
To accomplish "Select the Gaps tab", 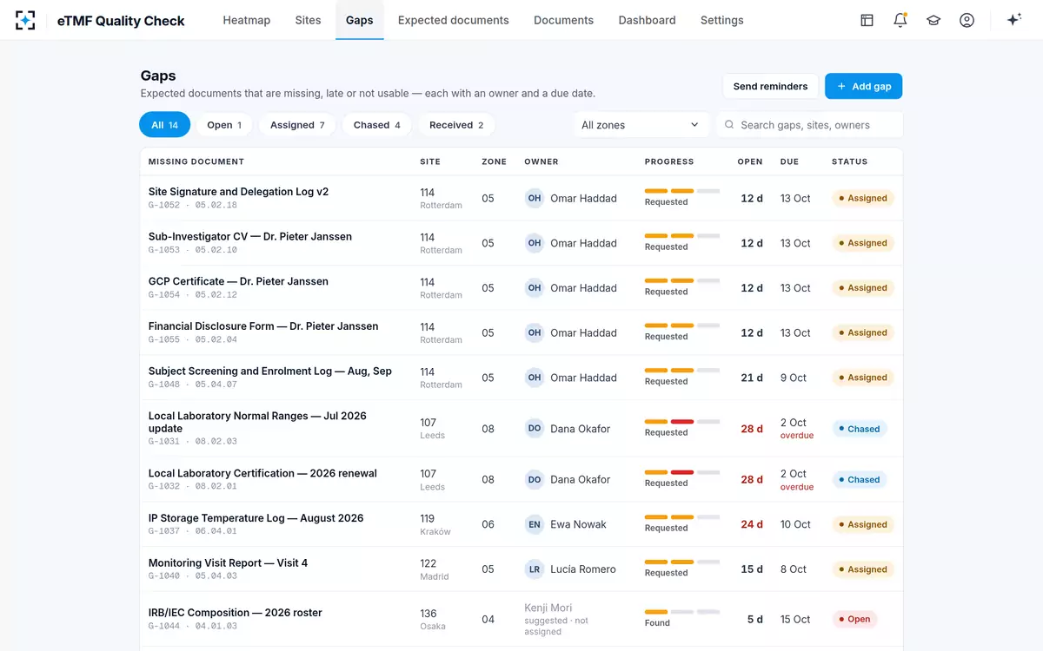I will (360, 20).
